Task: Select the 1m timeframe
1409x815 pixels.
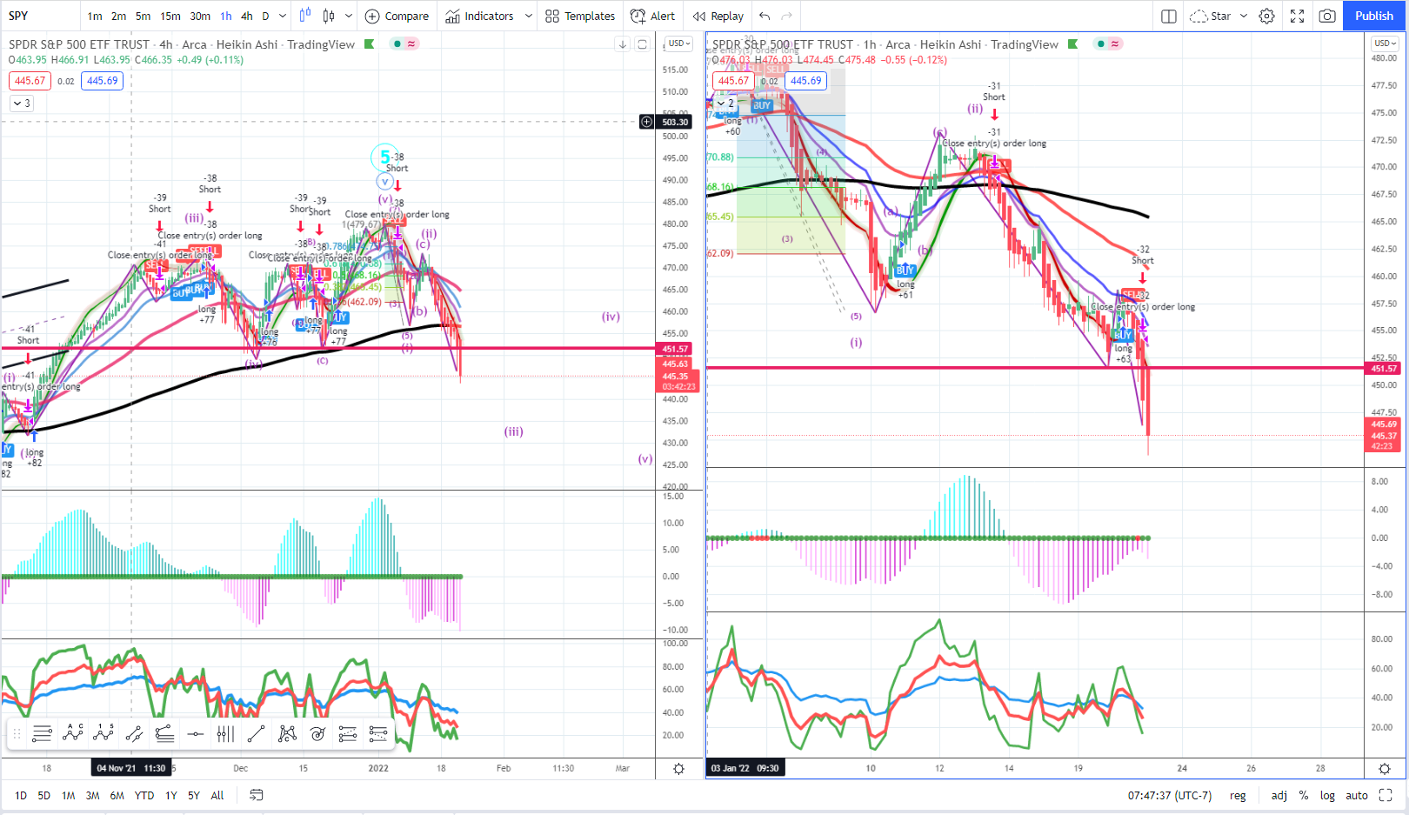Action: 95,16
